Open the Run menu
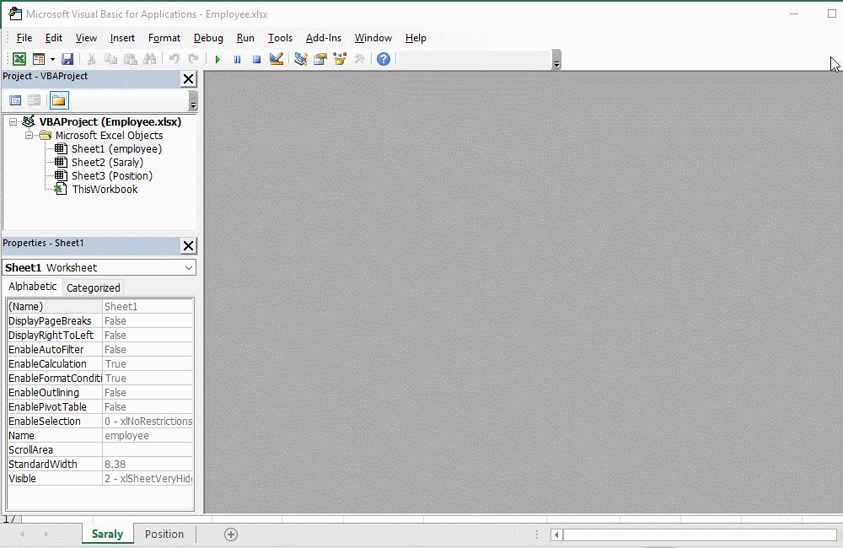 245,38
